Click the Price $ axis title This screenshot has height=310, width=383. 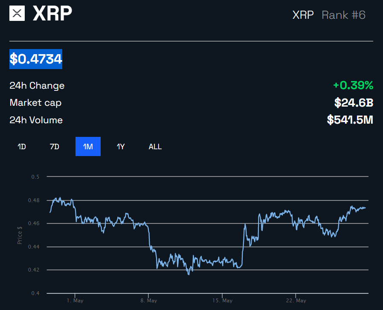pos(20,235)
